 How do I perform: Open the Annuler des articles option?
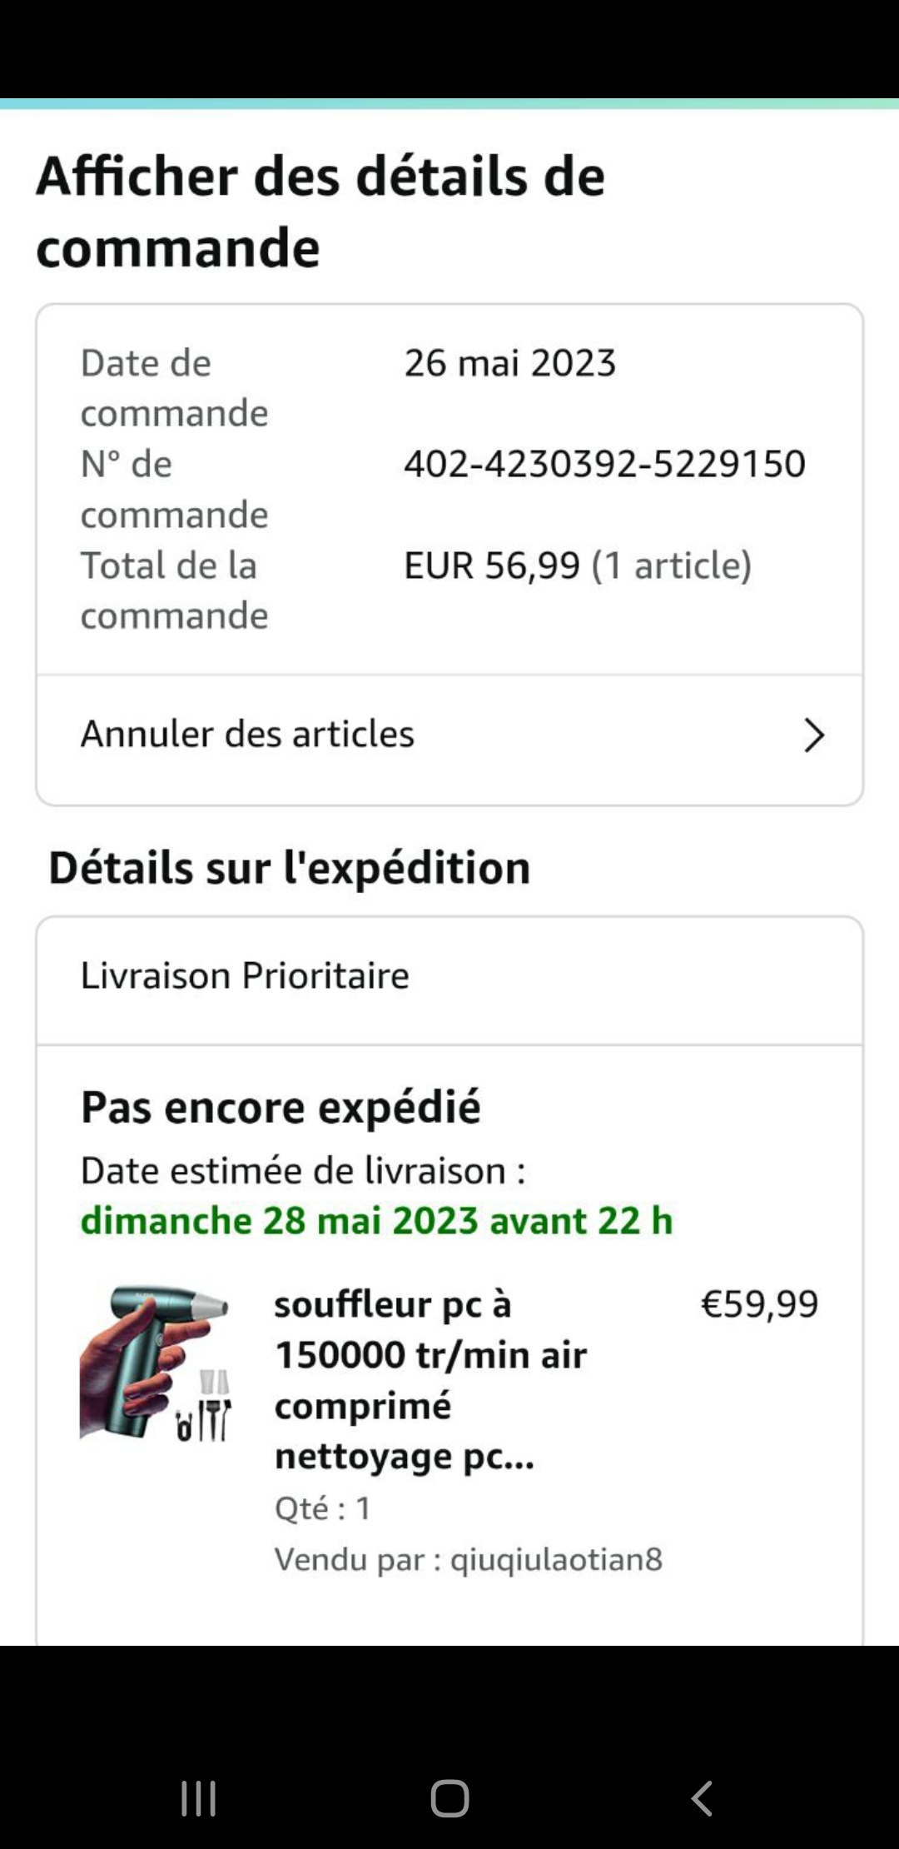pos(247,735)
